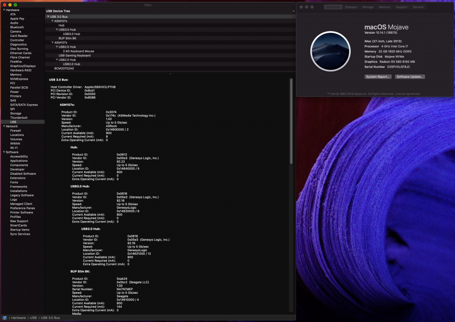This screenshot has height=322, width=455.
Task: Select Extensions under Software
Action: coord(18,178)
